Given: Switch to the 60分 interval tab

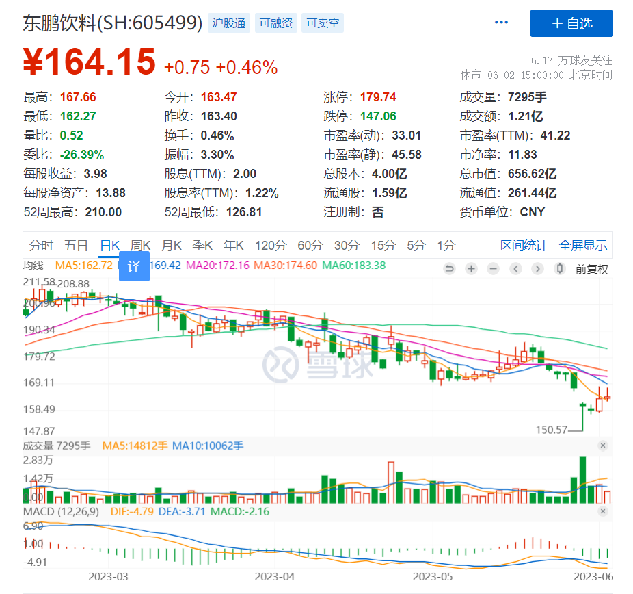Looking at the screenshot, I should click(x=310, y=245).
